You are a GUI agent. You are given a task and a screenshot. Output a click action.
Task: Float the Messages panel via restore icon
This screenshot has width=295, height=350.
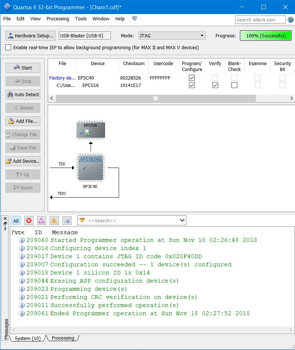(5, 223)
